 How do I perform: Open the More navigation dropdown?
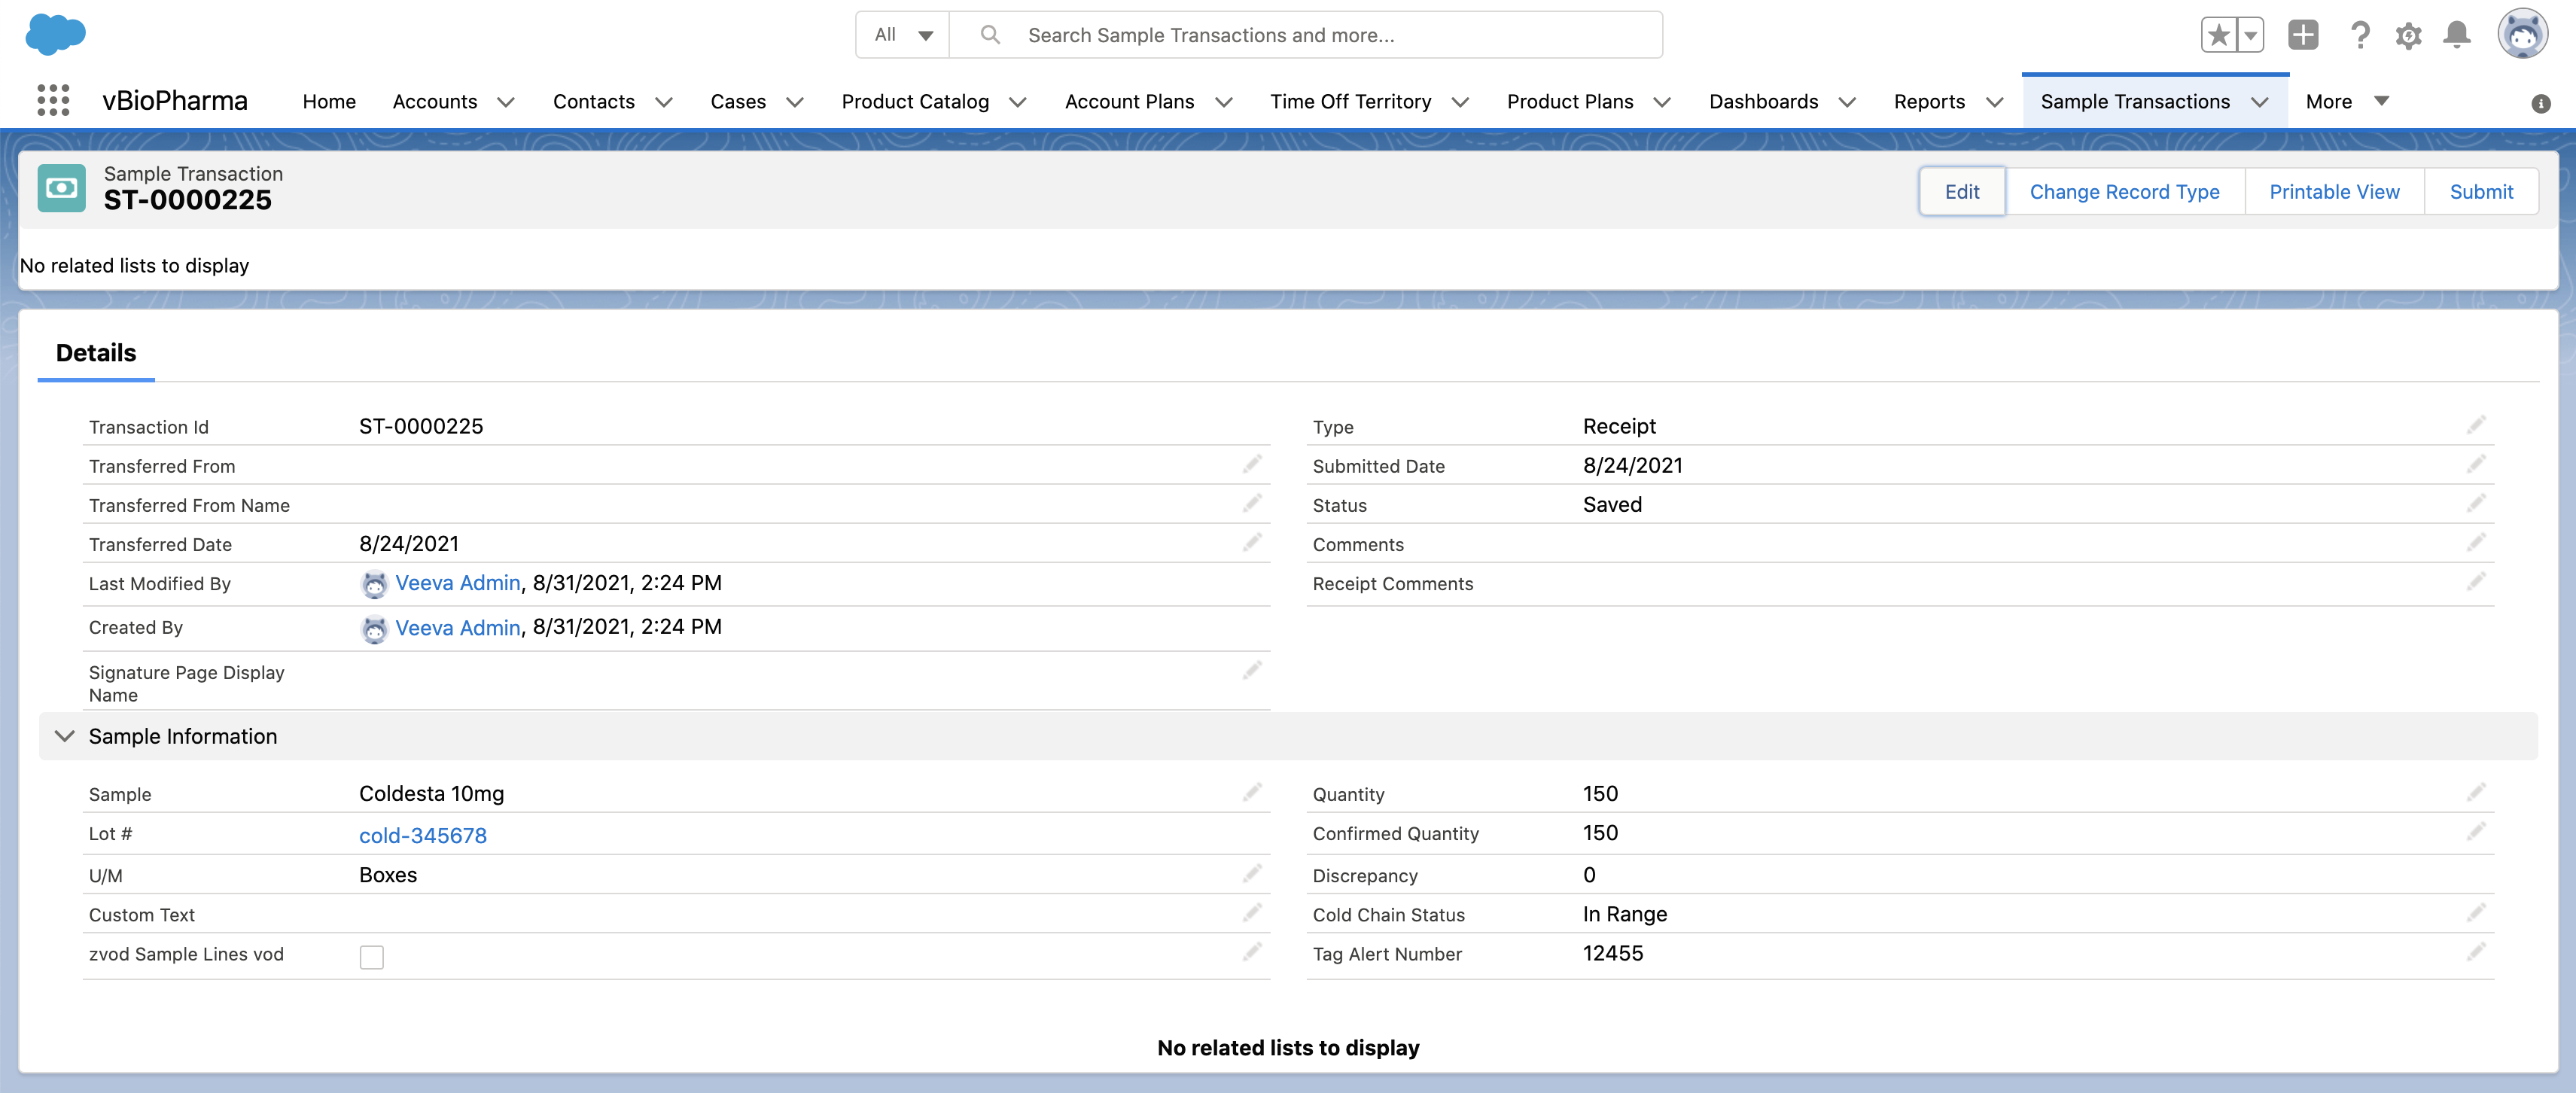[x=2346, y=101]
